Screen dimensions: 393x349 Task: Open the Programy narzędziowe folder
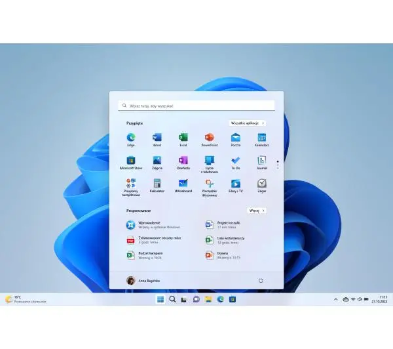tap(131, 188)
